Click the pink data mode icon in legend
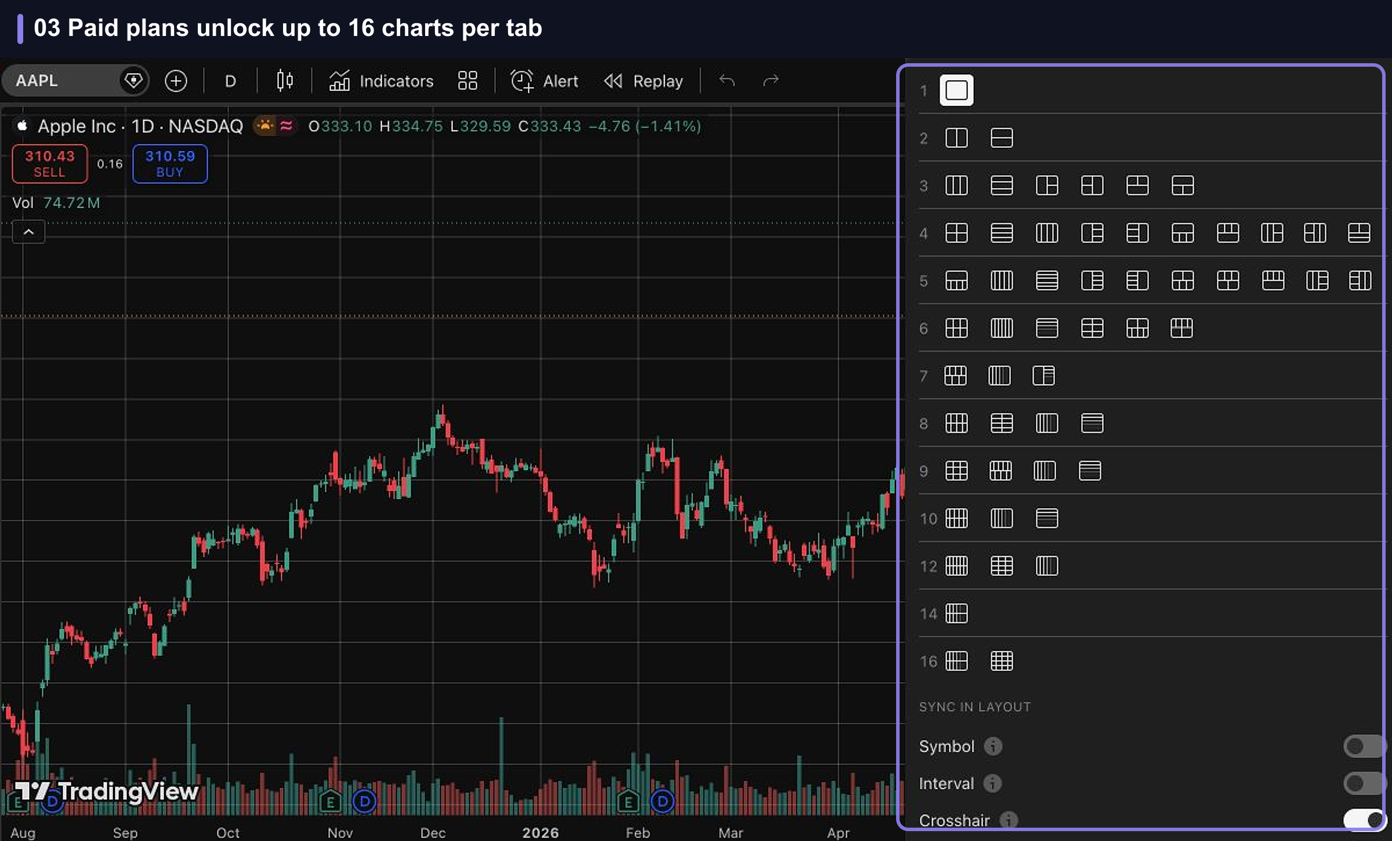Viewport: 1392px width, 841px height. coord(286,125)
